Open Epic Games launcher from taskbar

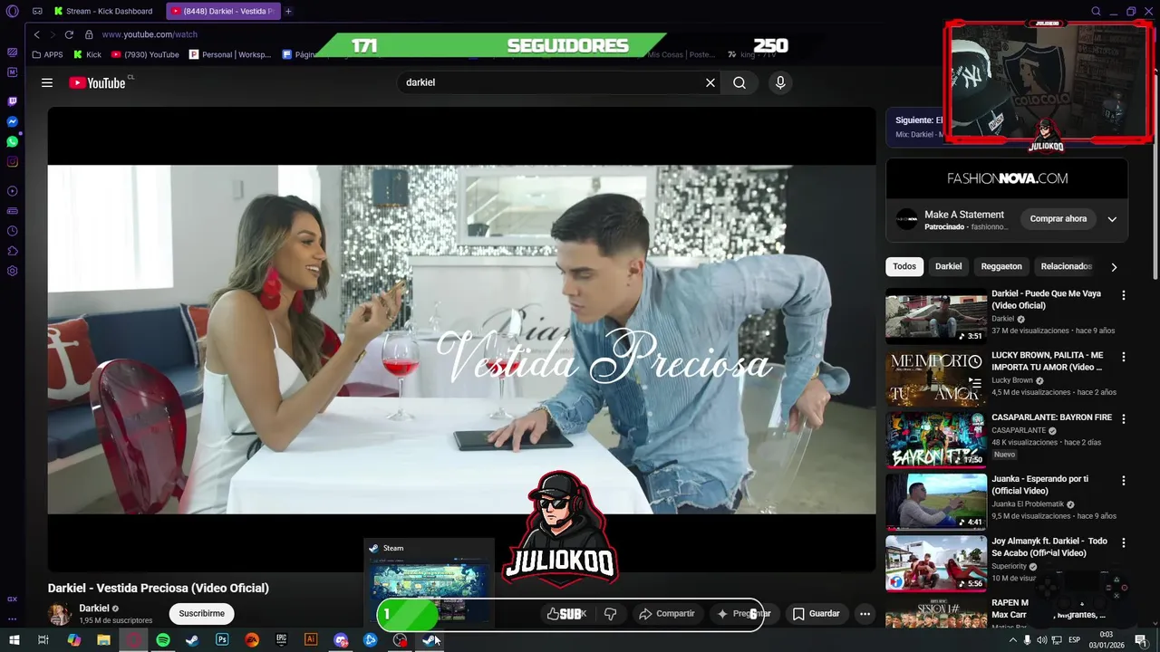point(281,640)
